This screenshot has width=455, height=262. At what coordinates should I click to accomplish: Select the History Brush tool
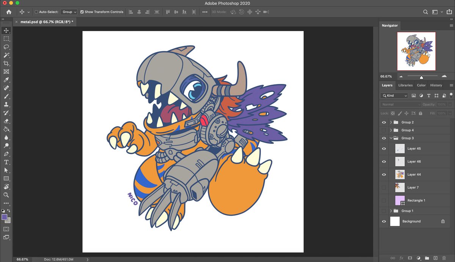point(6,113)
